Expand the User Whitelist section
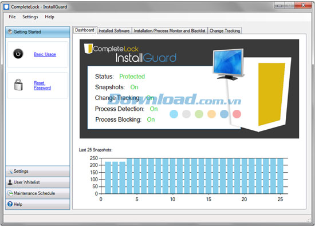 pyautogui.click(x=38, y=182)
